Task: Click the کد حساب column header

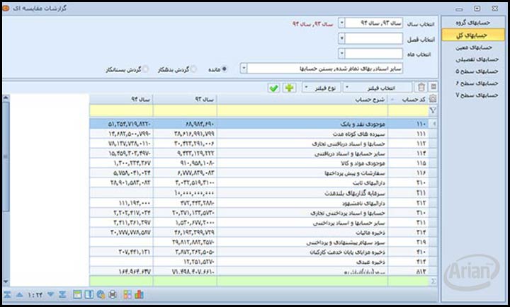Action: 408,100
